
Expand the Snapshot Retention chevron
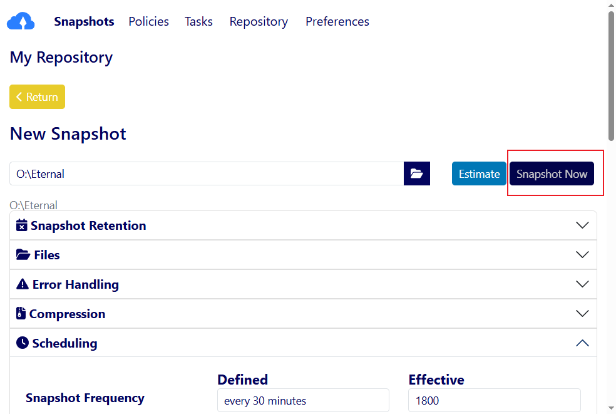tap(582, 225)
